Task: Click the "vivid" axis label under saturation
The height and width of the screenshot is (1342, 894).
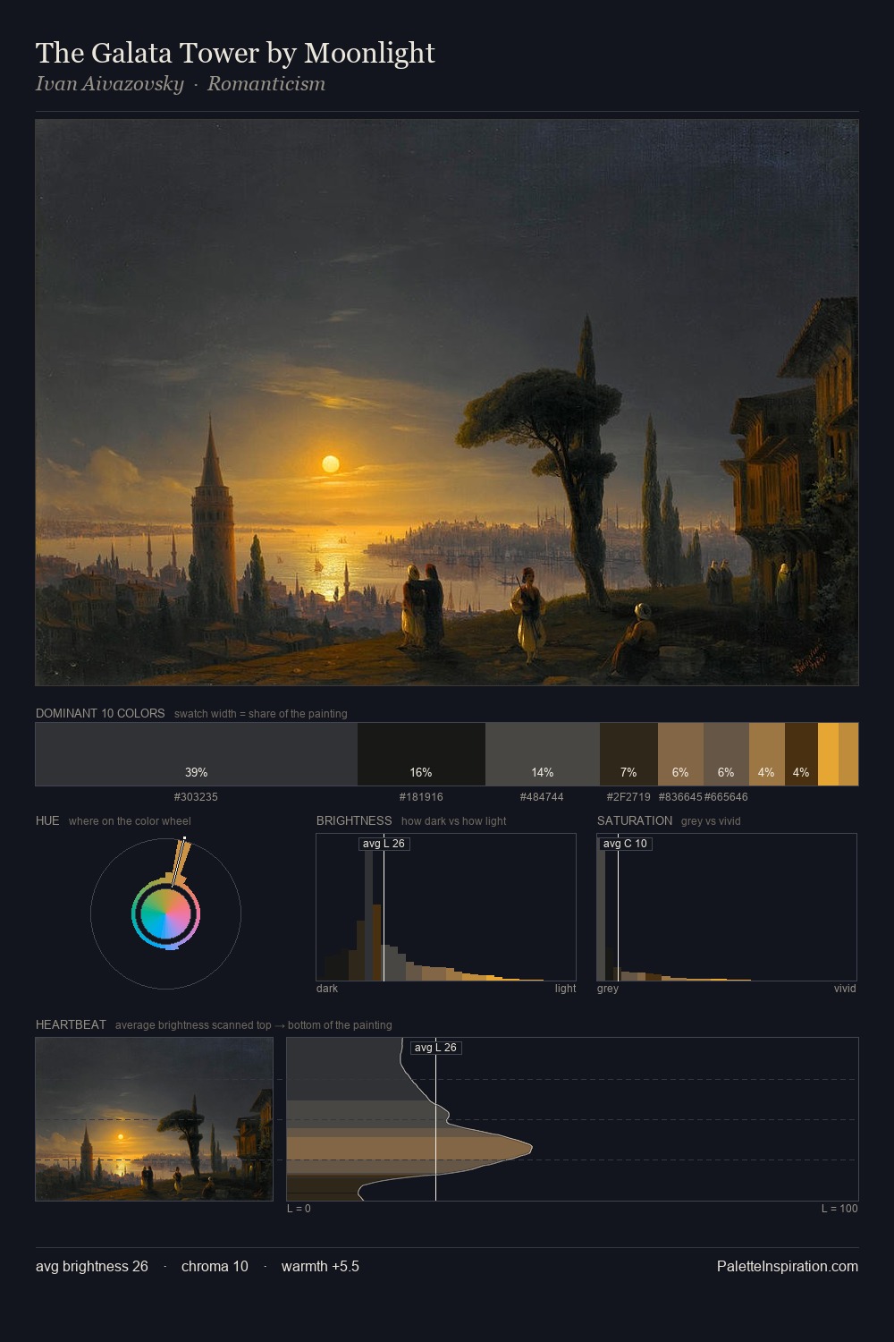Action: (x=845, y=989)
